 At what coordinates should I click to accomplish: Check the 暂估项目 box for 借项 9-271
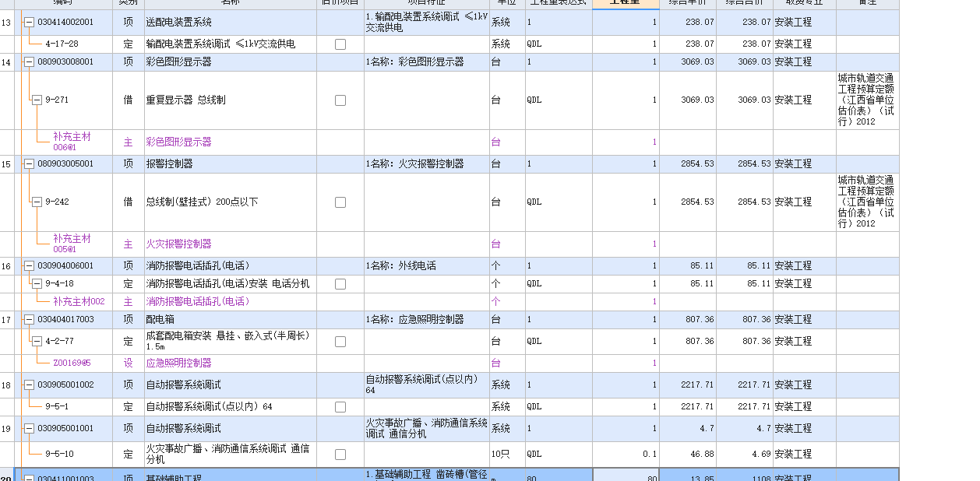340,100
